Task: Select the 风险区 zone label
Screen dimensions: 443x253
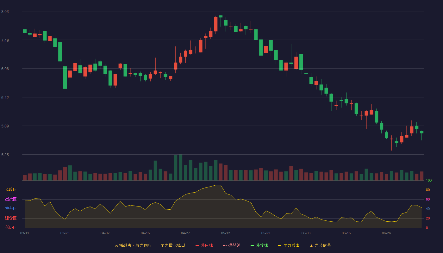Action: point(11,190)
